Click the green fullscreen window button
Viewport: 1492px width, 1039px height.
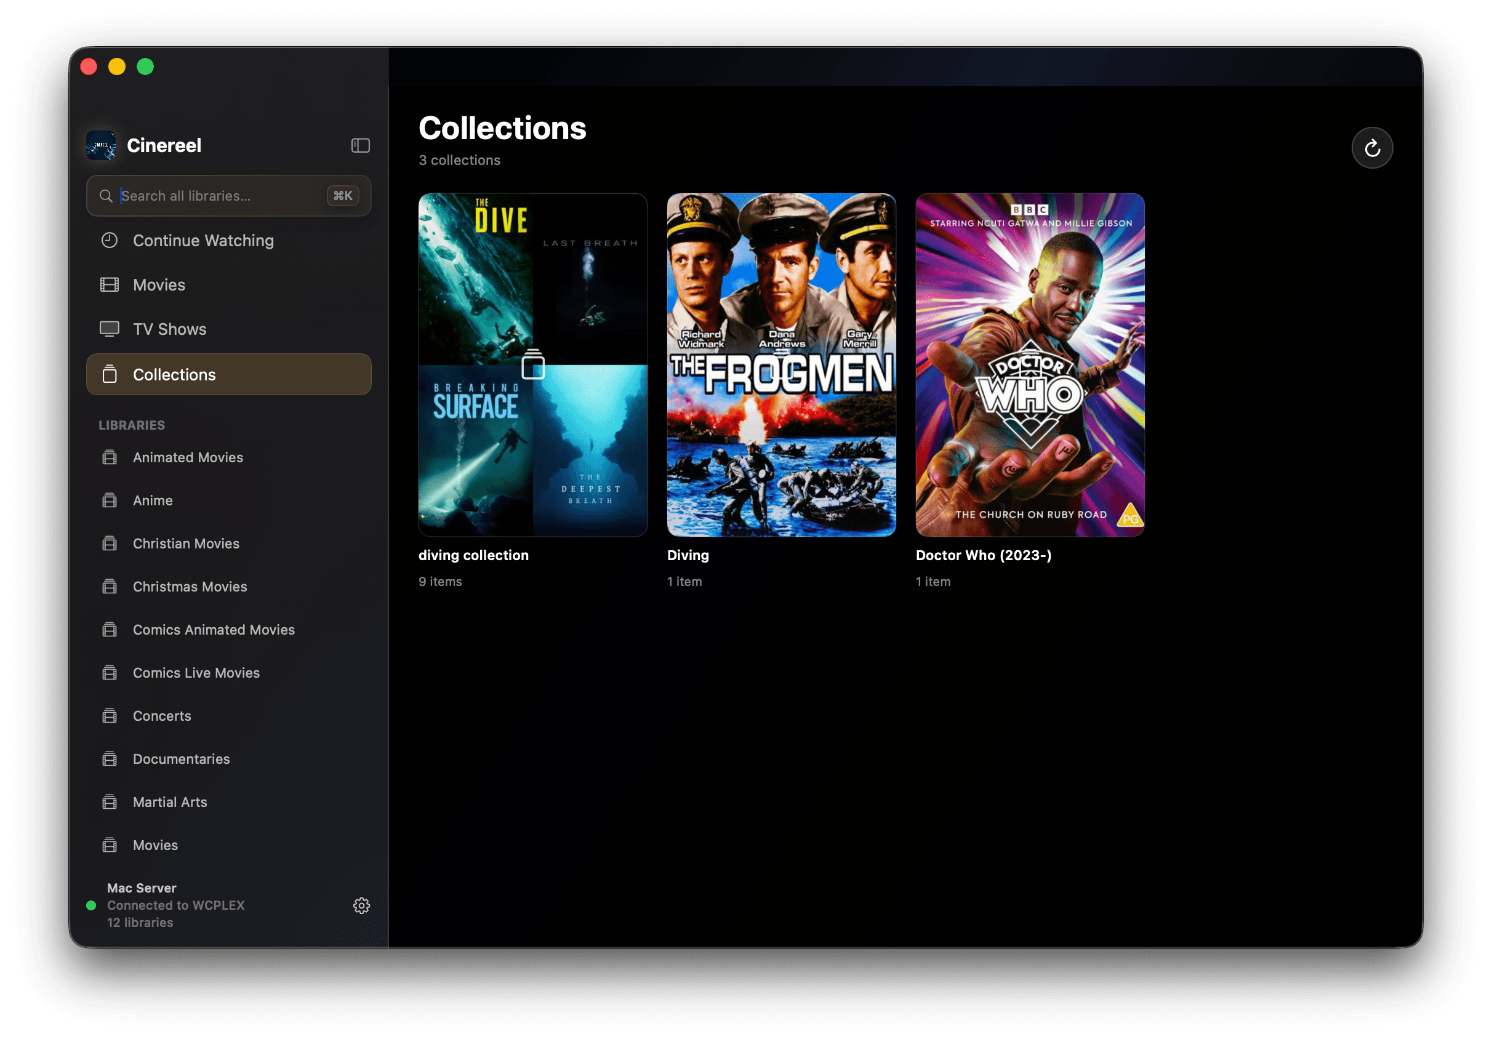[x=145, y=66]
